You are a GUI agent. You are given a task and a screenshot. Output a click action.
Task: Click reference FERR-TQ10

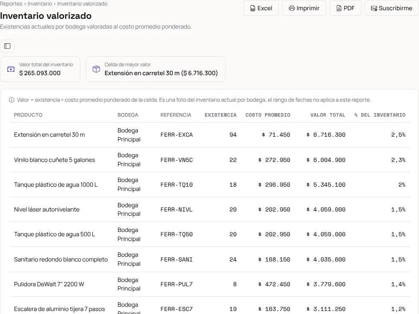[x=177, y=185]
